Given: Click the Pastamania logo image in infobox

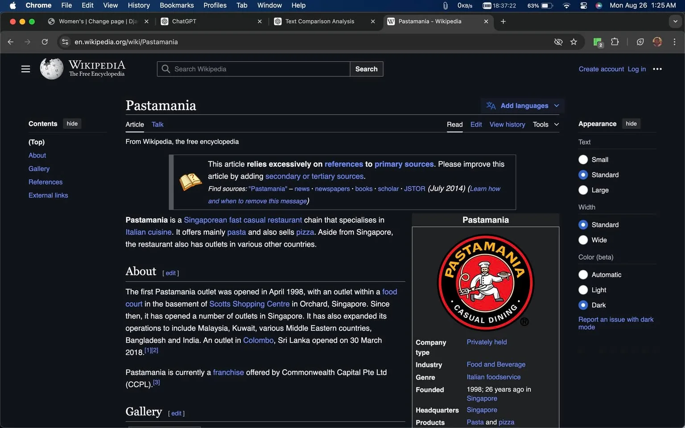Looking at the screenshot, I should pos(485,282).
